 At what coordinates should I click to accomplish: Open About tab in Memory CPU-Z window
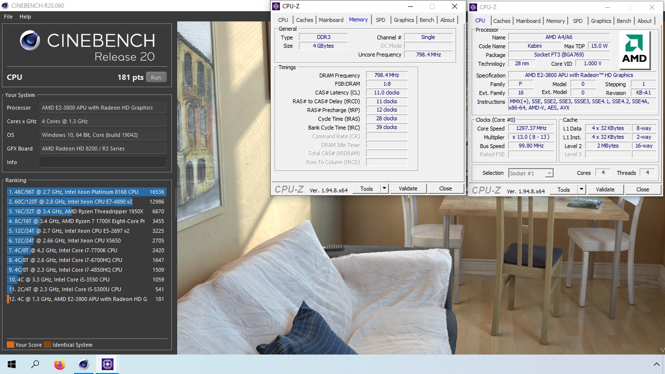coord(447,20)
